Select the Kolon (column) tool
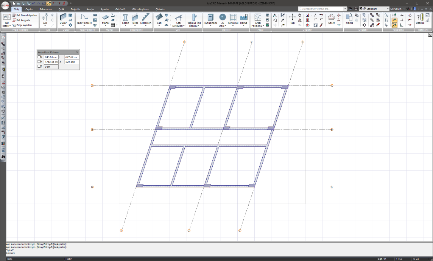Screen dimensions: 433x261 125,19
